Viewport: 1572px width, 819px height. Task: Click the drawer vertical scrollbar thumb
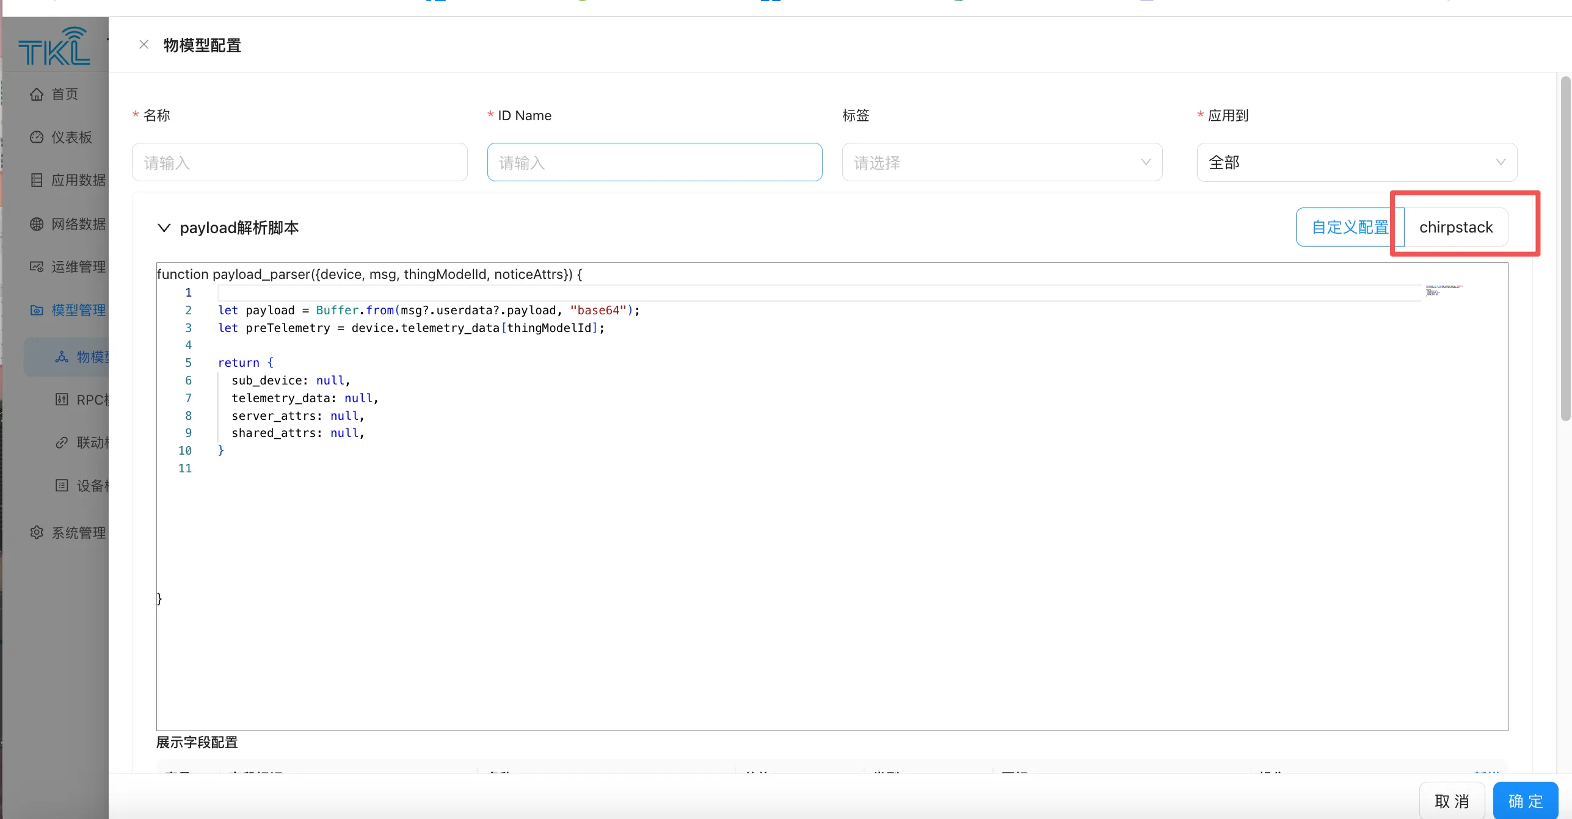pos(1565,247)
